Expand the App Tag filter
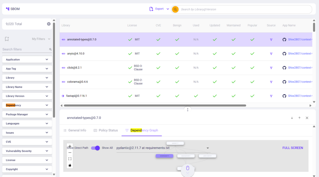 [x=27, y=69]
